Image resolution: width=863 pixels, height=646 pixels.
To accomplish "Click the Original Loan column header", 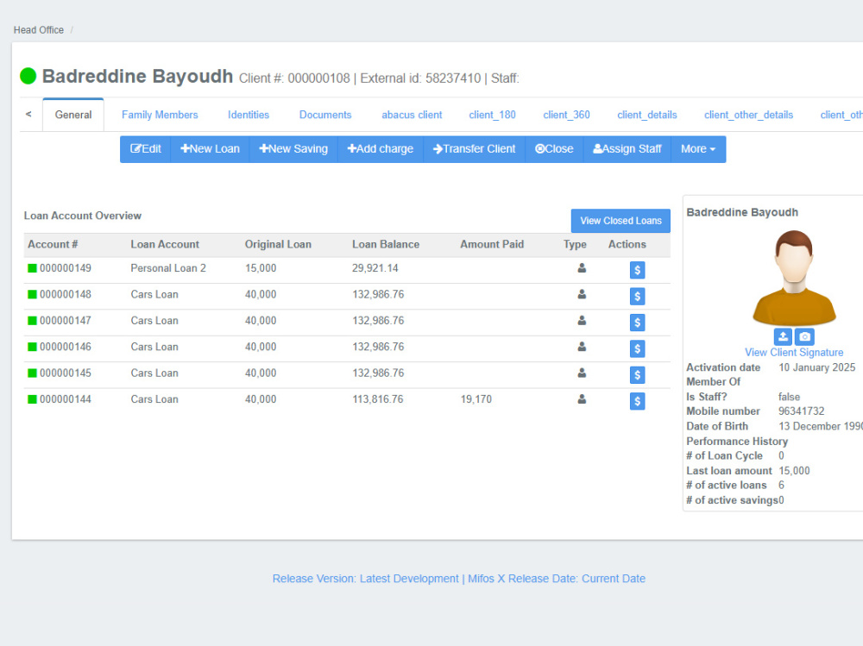I will tap(278, 244).
